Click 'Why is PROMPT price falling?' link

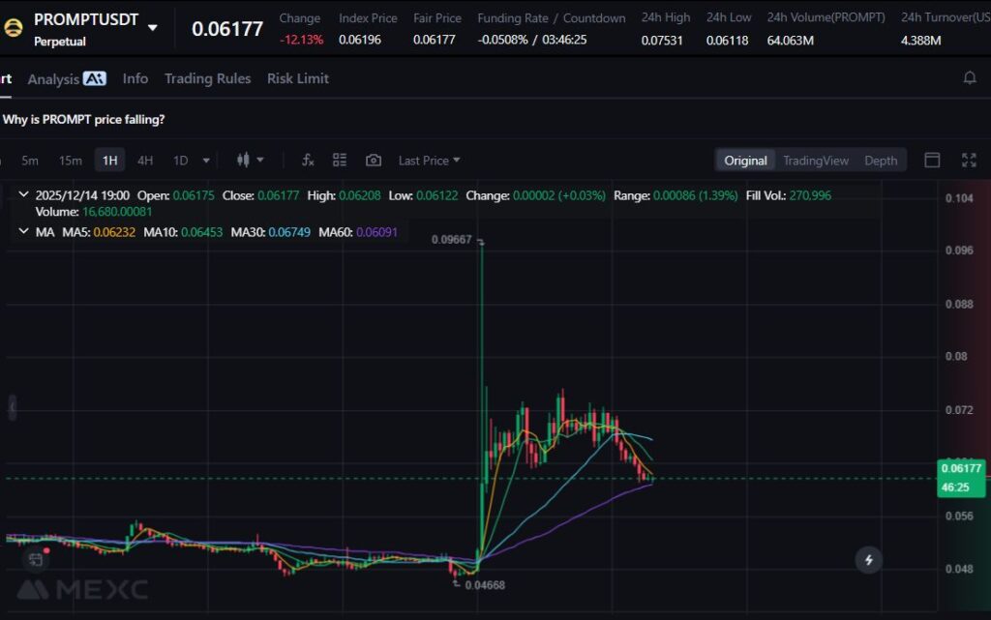(83, 119)
